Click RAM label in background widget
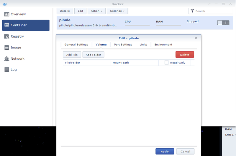 point(228,129)
